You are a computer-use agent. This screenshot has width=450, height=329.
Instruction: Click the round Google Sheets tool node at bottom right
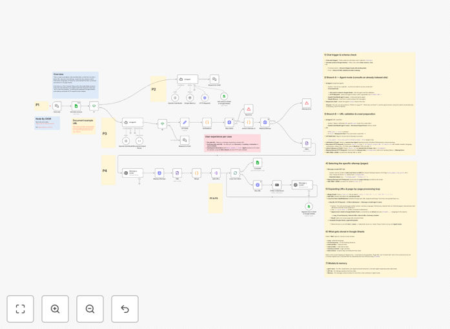[309, 207]
